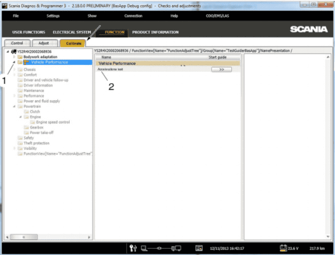
Task: Click the USB key icon in status bar
Action: 133,248
